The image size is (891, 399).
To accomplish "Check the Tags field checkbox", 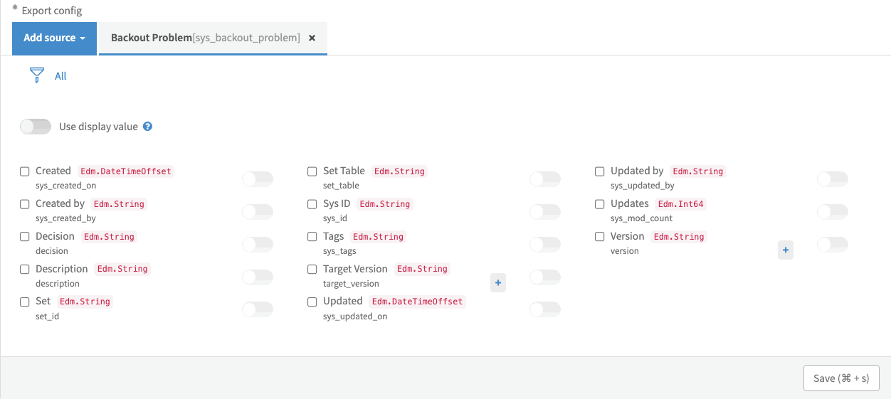I will click(312, 237).
